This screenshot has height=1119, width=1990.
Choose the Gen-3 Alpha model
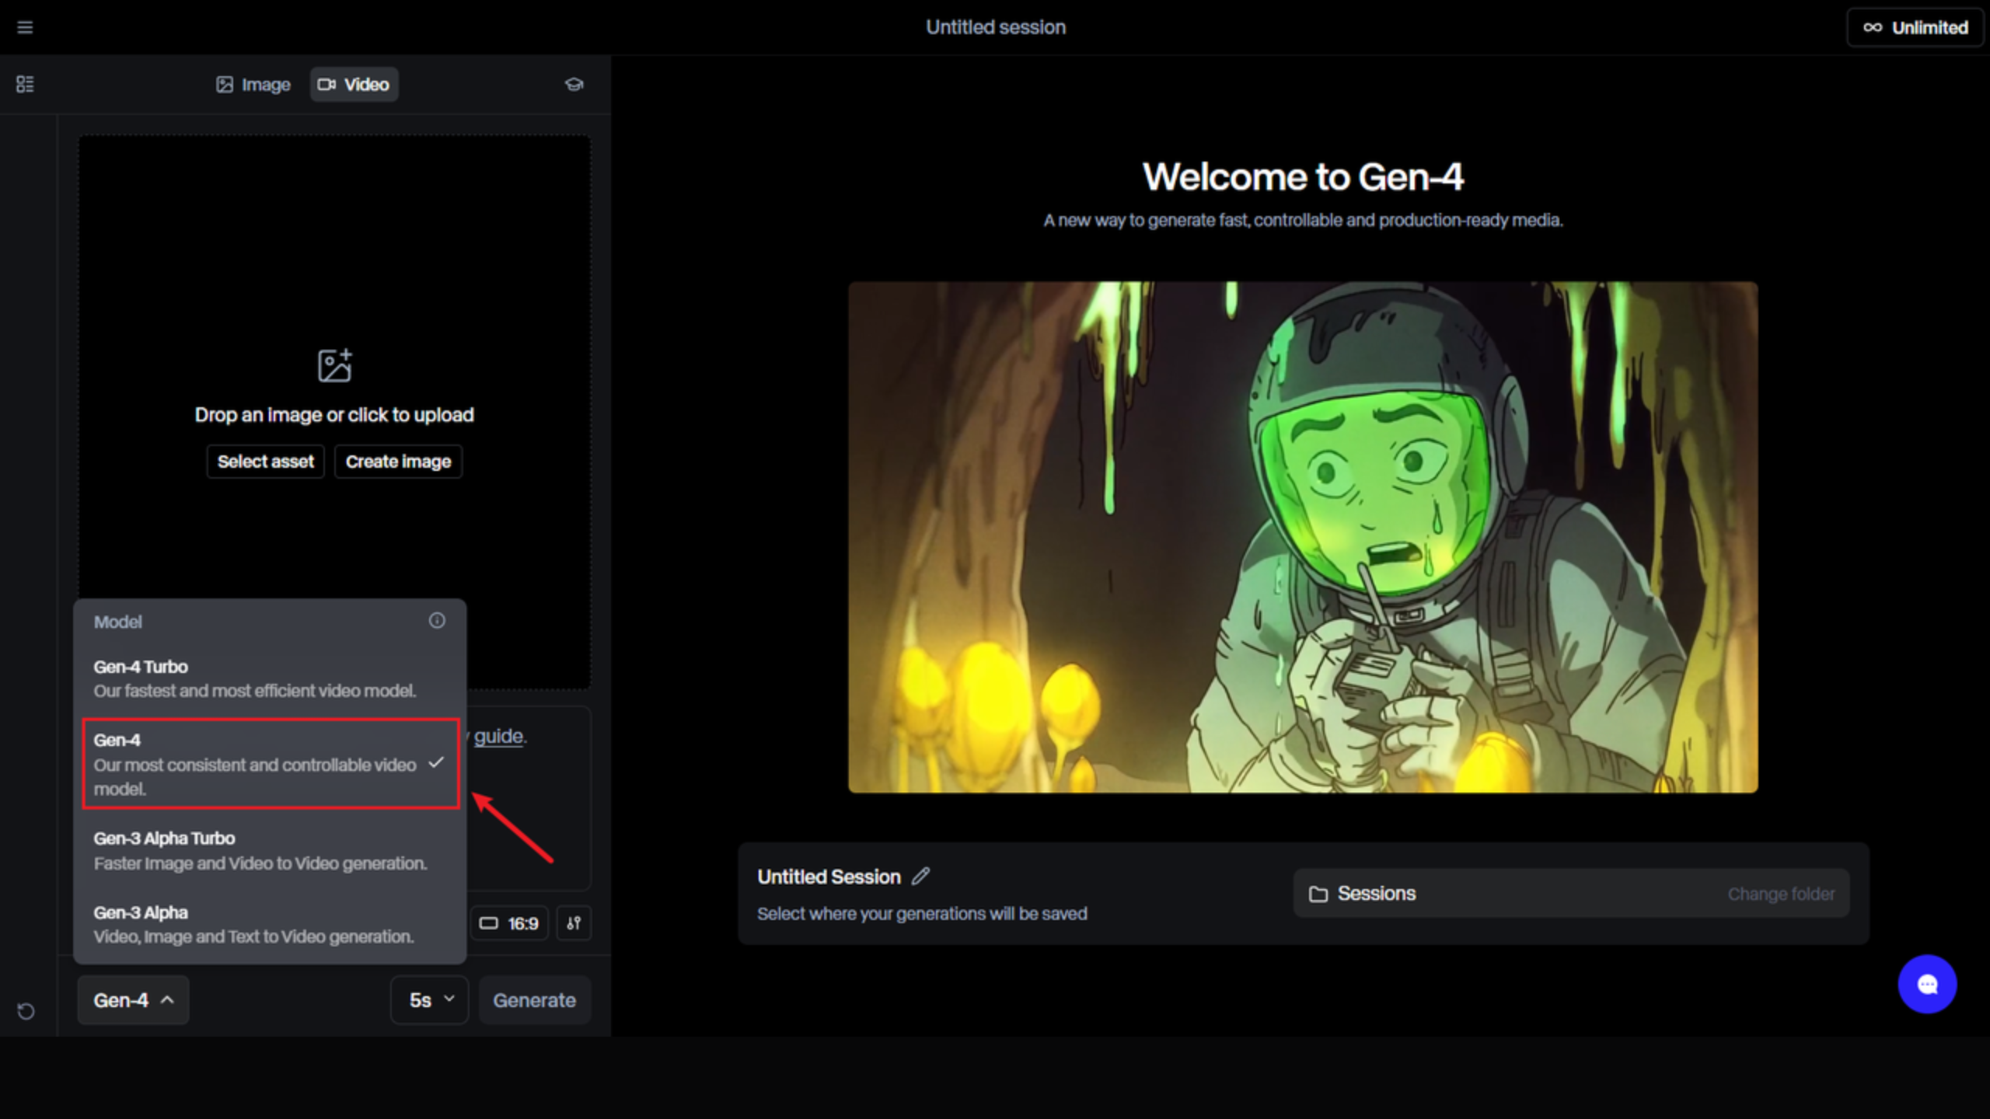tap(270, 924)
